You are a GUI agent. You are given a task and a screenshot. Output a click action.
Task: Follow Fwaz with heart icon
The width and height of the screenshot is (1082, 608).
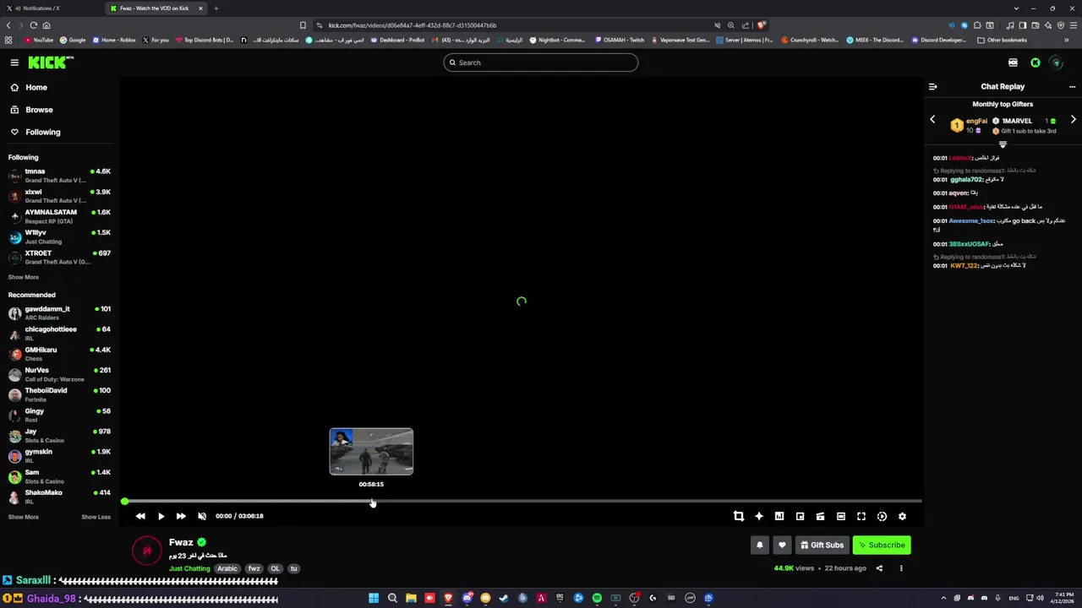(782, 545)
